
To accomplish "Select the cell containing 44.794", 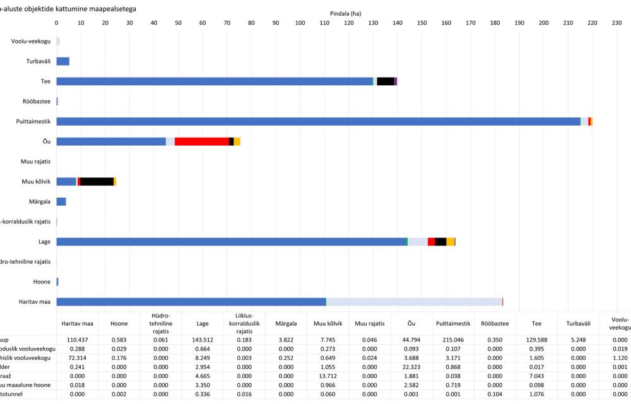I will [411, 340].
